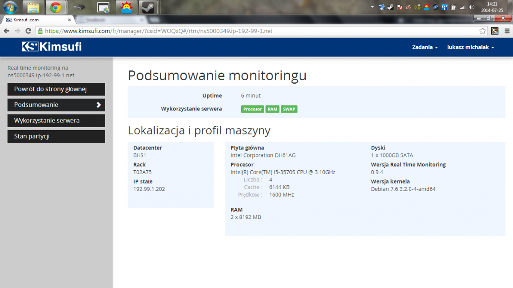Open the Windows Start menu orb
The height and width of the screenshot is (288, 513).
10,7
